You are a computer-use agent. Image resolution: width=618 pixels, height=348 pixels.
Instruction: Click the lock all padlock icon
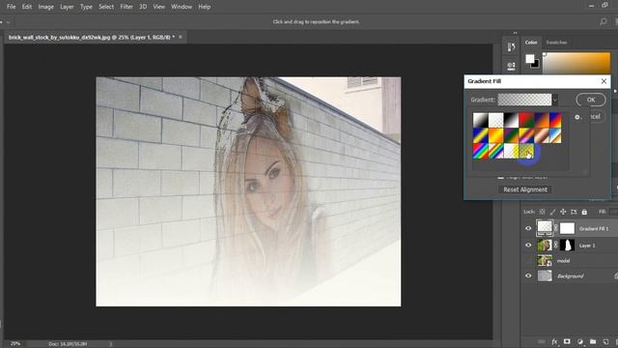point(584,212)
